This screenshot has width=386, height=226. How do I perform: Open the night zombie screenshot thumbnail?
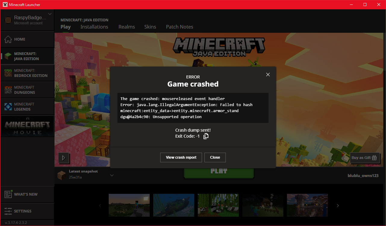(262, 205)
